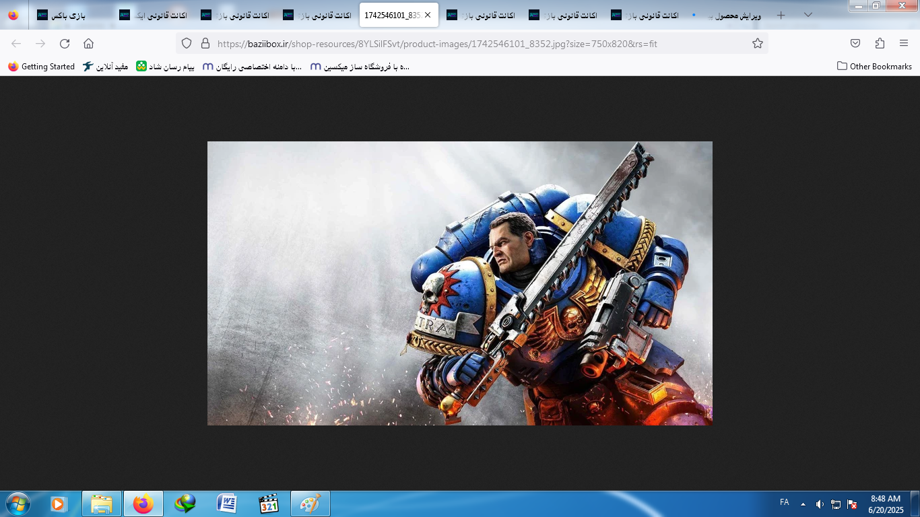Reload the current page

pyautogui.click(x=65, y=44)
